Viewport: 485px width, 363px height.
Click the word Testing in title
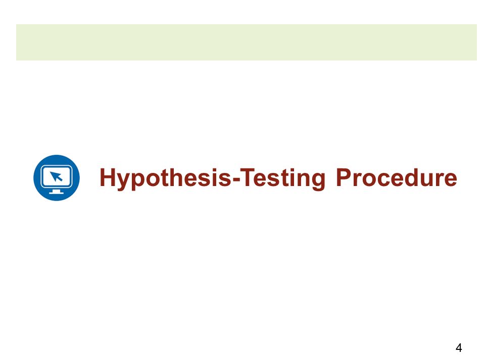pos(282,178)
